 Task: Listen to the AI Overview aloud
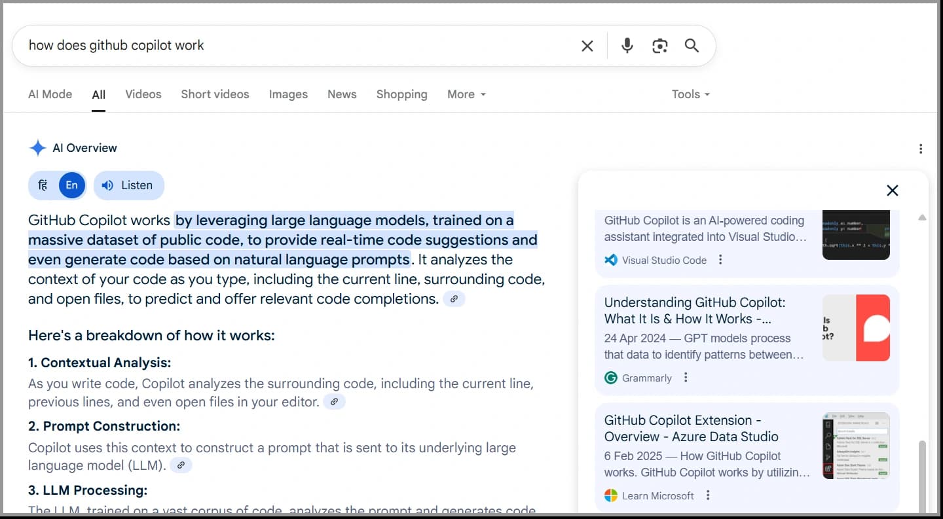(x=129, y=185)
